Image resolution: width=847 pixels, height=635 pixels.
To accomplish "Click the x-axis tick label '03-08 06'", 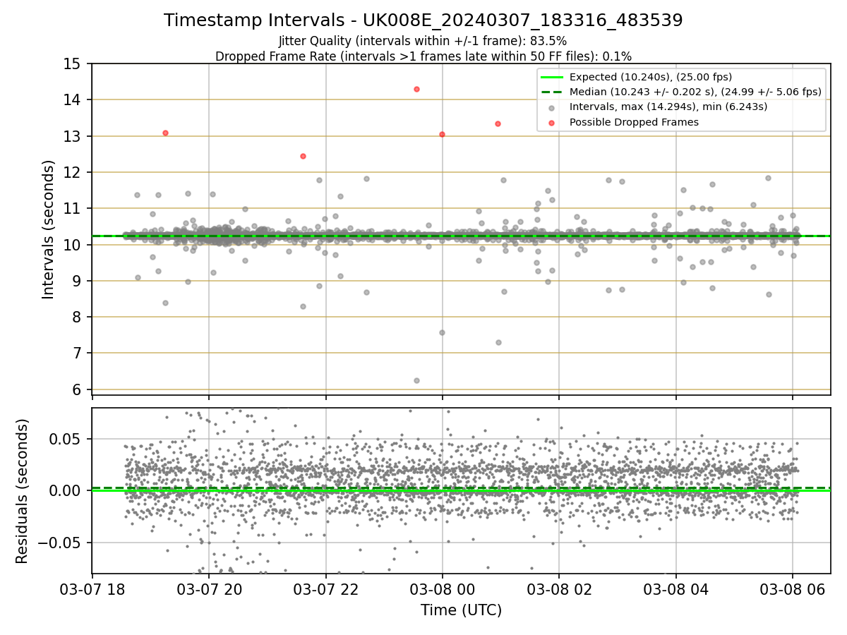I will pyautogui.click(x=792, y=588).
